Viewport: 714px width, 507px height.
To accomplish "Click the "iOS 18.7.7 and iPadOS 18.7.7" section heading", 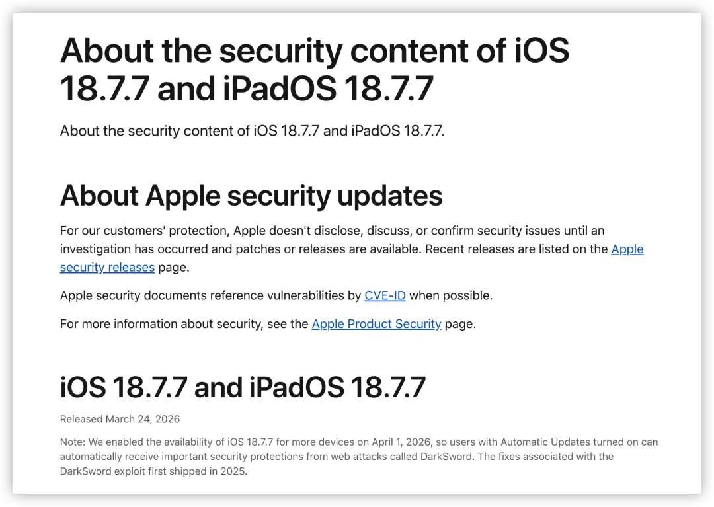I will point(243,387).
